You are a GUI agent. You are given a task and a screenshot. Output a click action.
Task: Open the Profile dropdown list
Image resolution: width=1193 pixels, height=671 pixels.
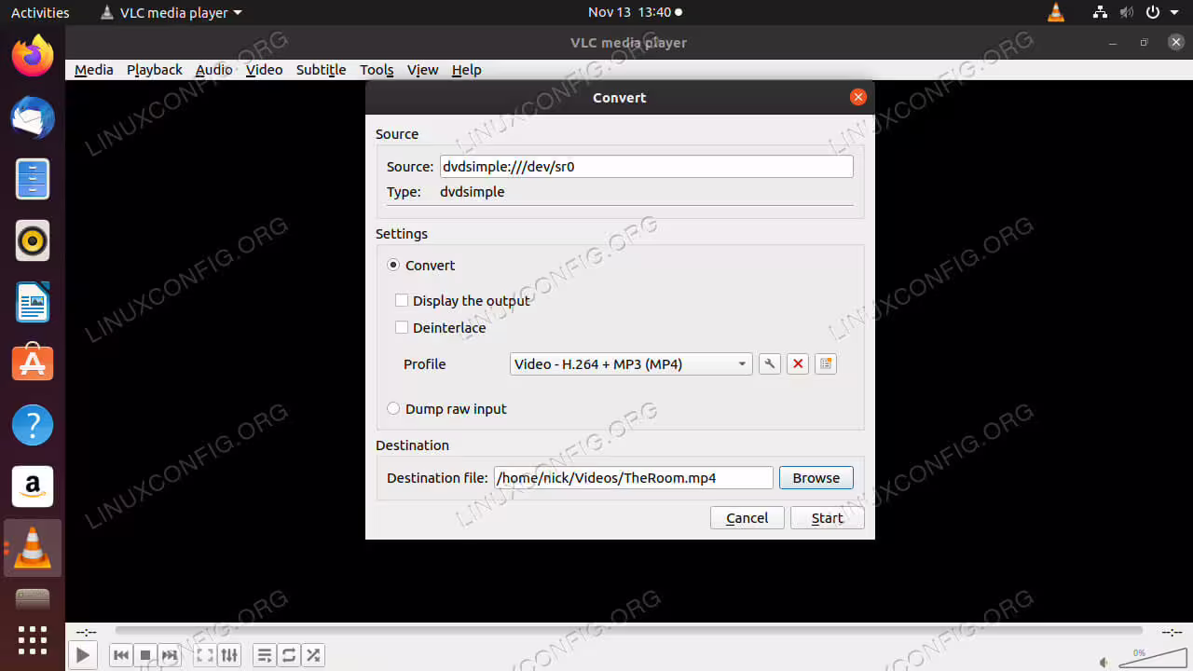point(631,364)
